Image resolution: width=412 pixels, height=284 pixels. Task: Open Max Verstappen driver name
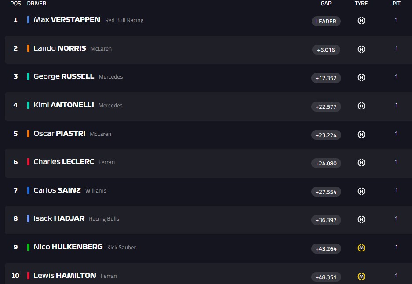click(x=67, y=20)
